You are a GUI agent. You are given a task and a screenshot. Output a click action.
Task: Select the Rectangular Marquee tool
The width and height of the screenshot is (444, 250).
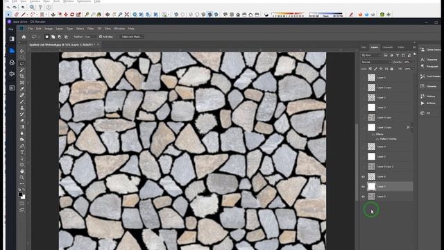(22, 57)
